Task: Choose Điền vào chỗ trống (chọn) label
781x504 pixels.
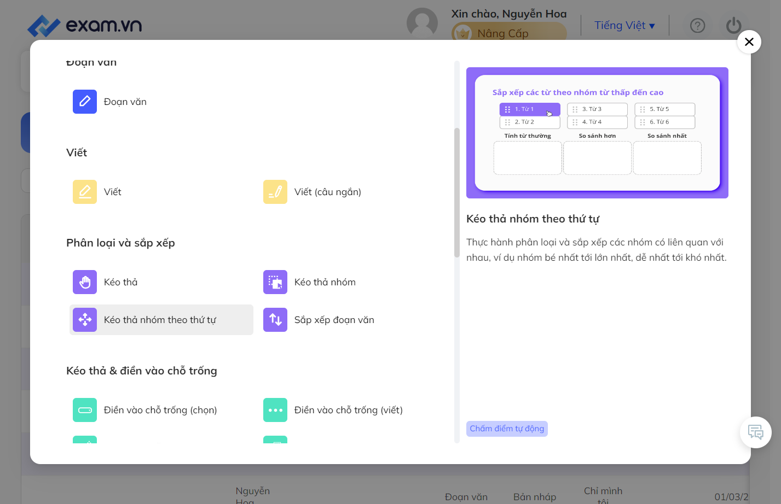Action: 160,410
